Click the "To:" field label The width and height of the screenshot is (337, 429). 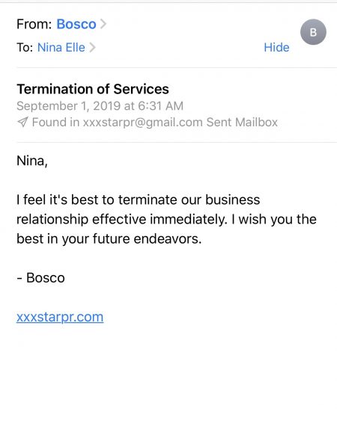click(x=25, y=47)
